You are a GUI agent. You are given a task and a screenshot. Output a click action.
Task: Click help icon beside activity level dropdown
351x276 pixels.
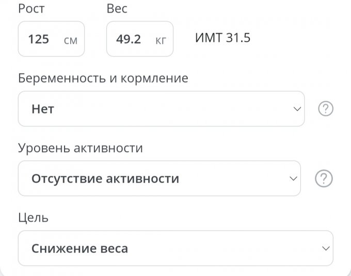point(324,178)
